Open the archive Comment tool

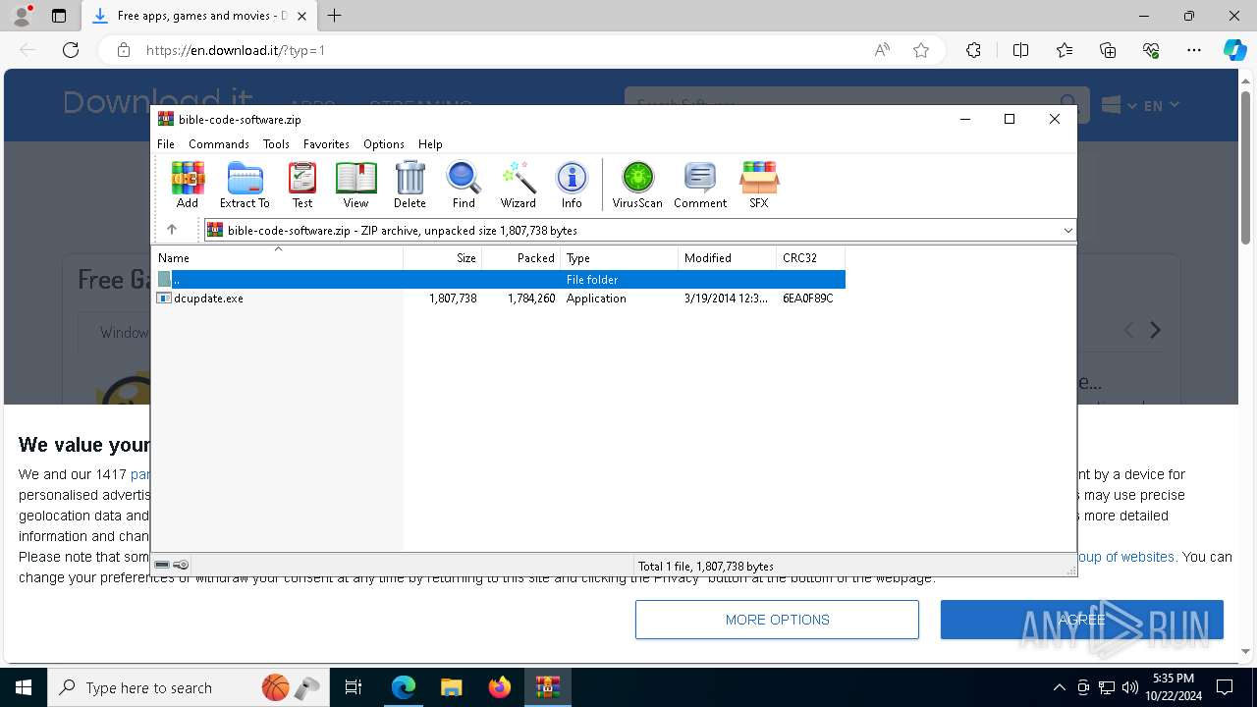[x=700, y=185]
